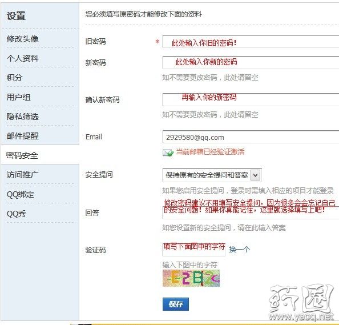Click the 当前邮箱已经验证激活 text
This screenshot has height=325, width=339.
click(210, 152)
